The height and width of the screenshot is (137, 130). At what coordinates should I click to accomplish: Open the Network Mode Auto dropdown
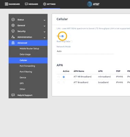(85, 51)
